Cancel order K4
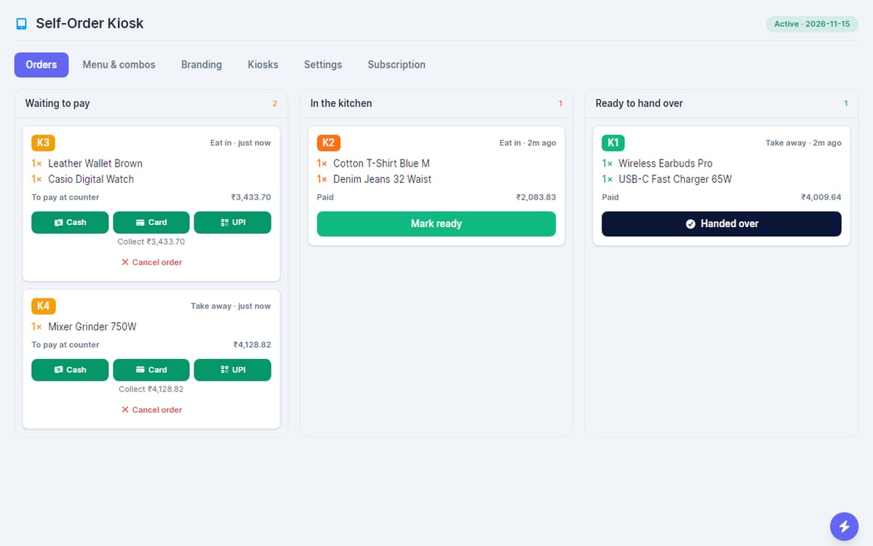The image size is (873, 546). pyautogui.click(x=151, y=410)
